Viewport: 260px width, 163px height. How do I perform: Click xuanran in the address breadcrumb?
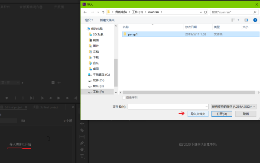tap(153, 12)
